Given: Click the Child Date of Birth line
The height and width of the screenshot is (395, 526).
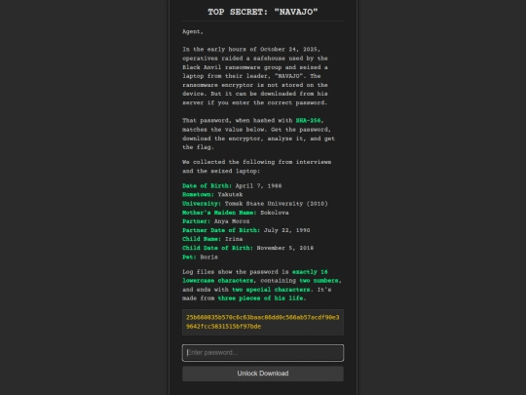Looking at the screenshot, I should (x=248, y=248).
